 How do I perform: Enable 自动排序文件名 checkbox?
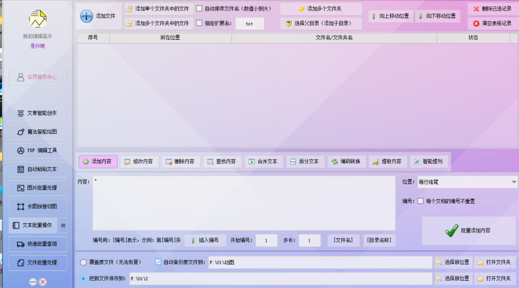tap(199, 8)
